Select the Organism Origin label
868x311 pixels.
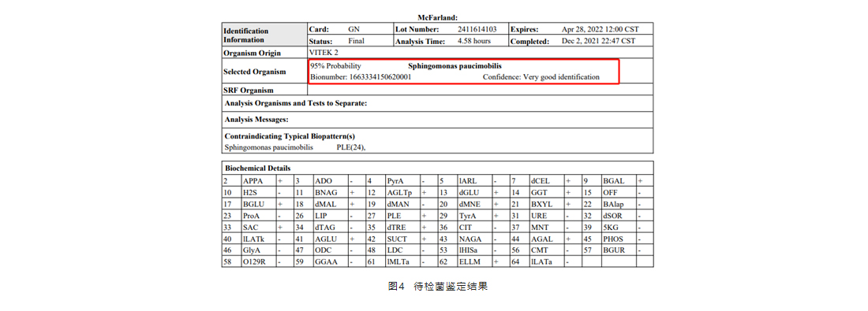[x=252, y=53]
